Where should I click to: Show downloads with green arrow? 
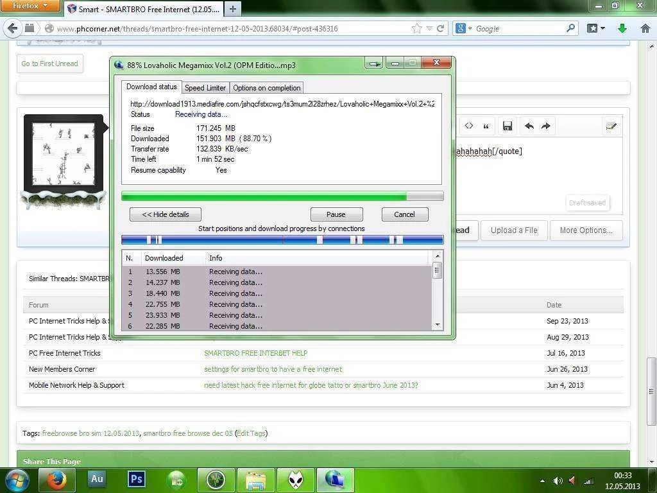coord(622,28)
